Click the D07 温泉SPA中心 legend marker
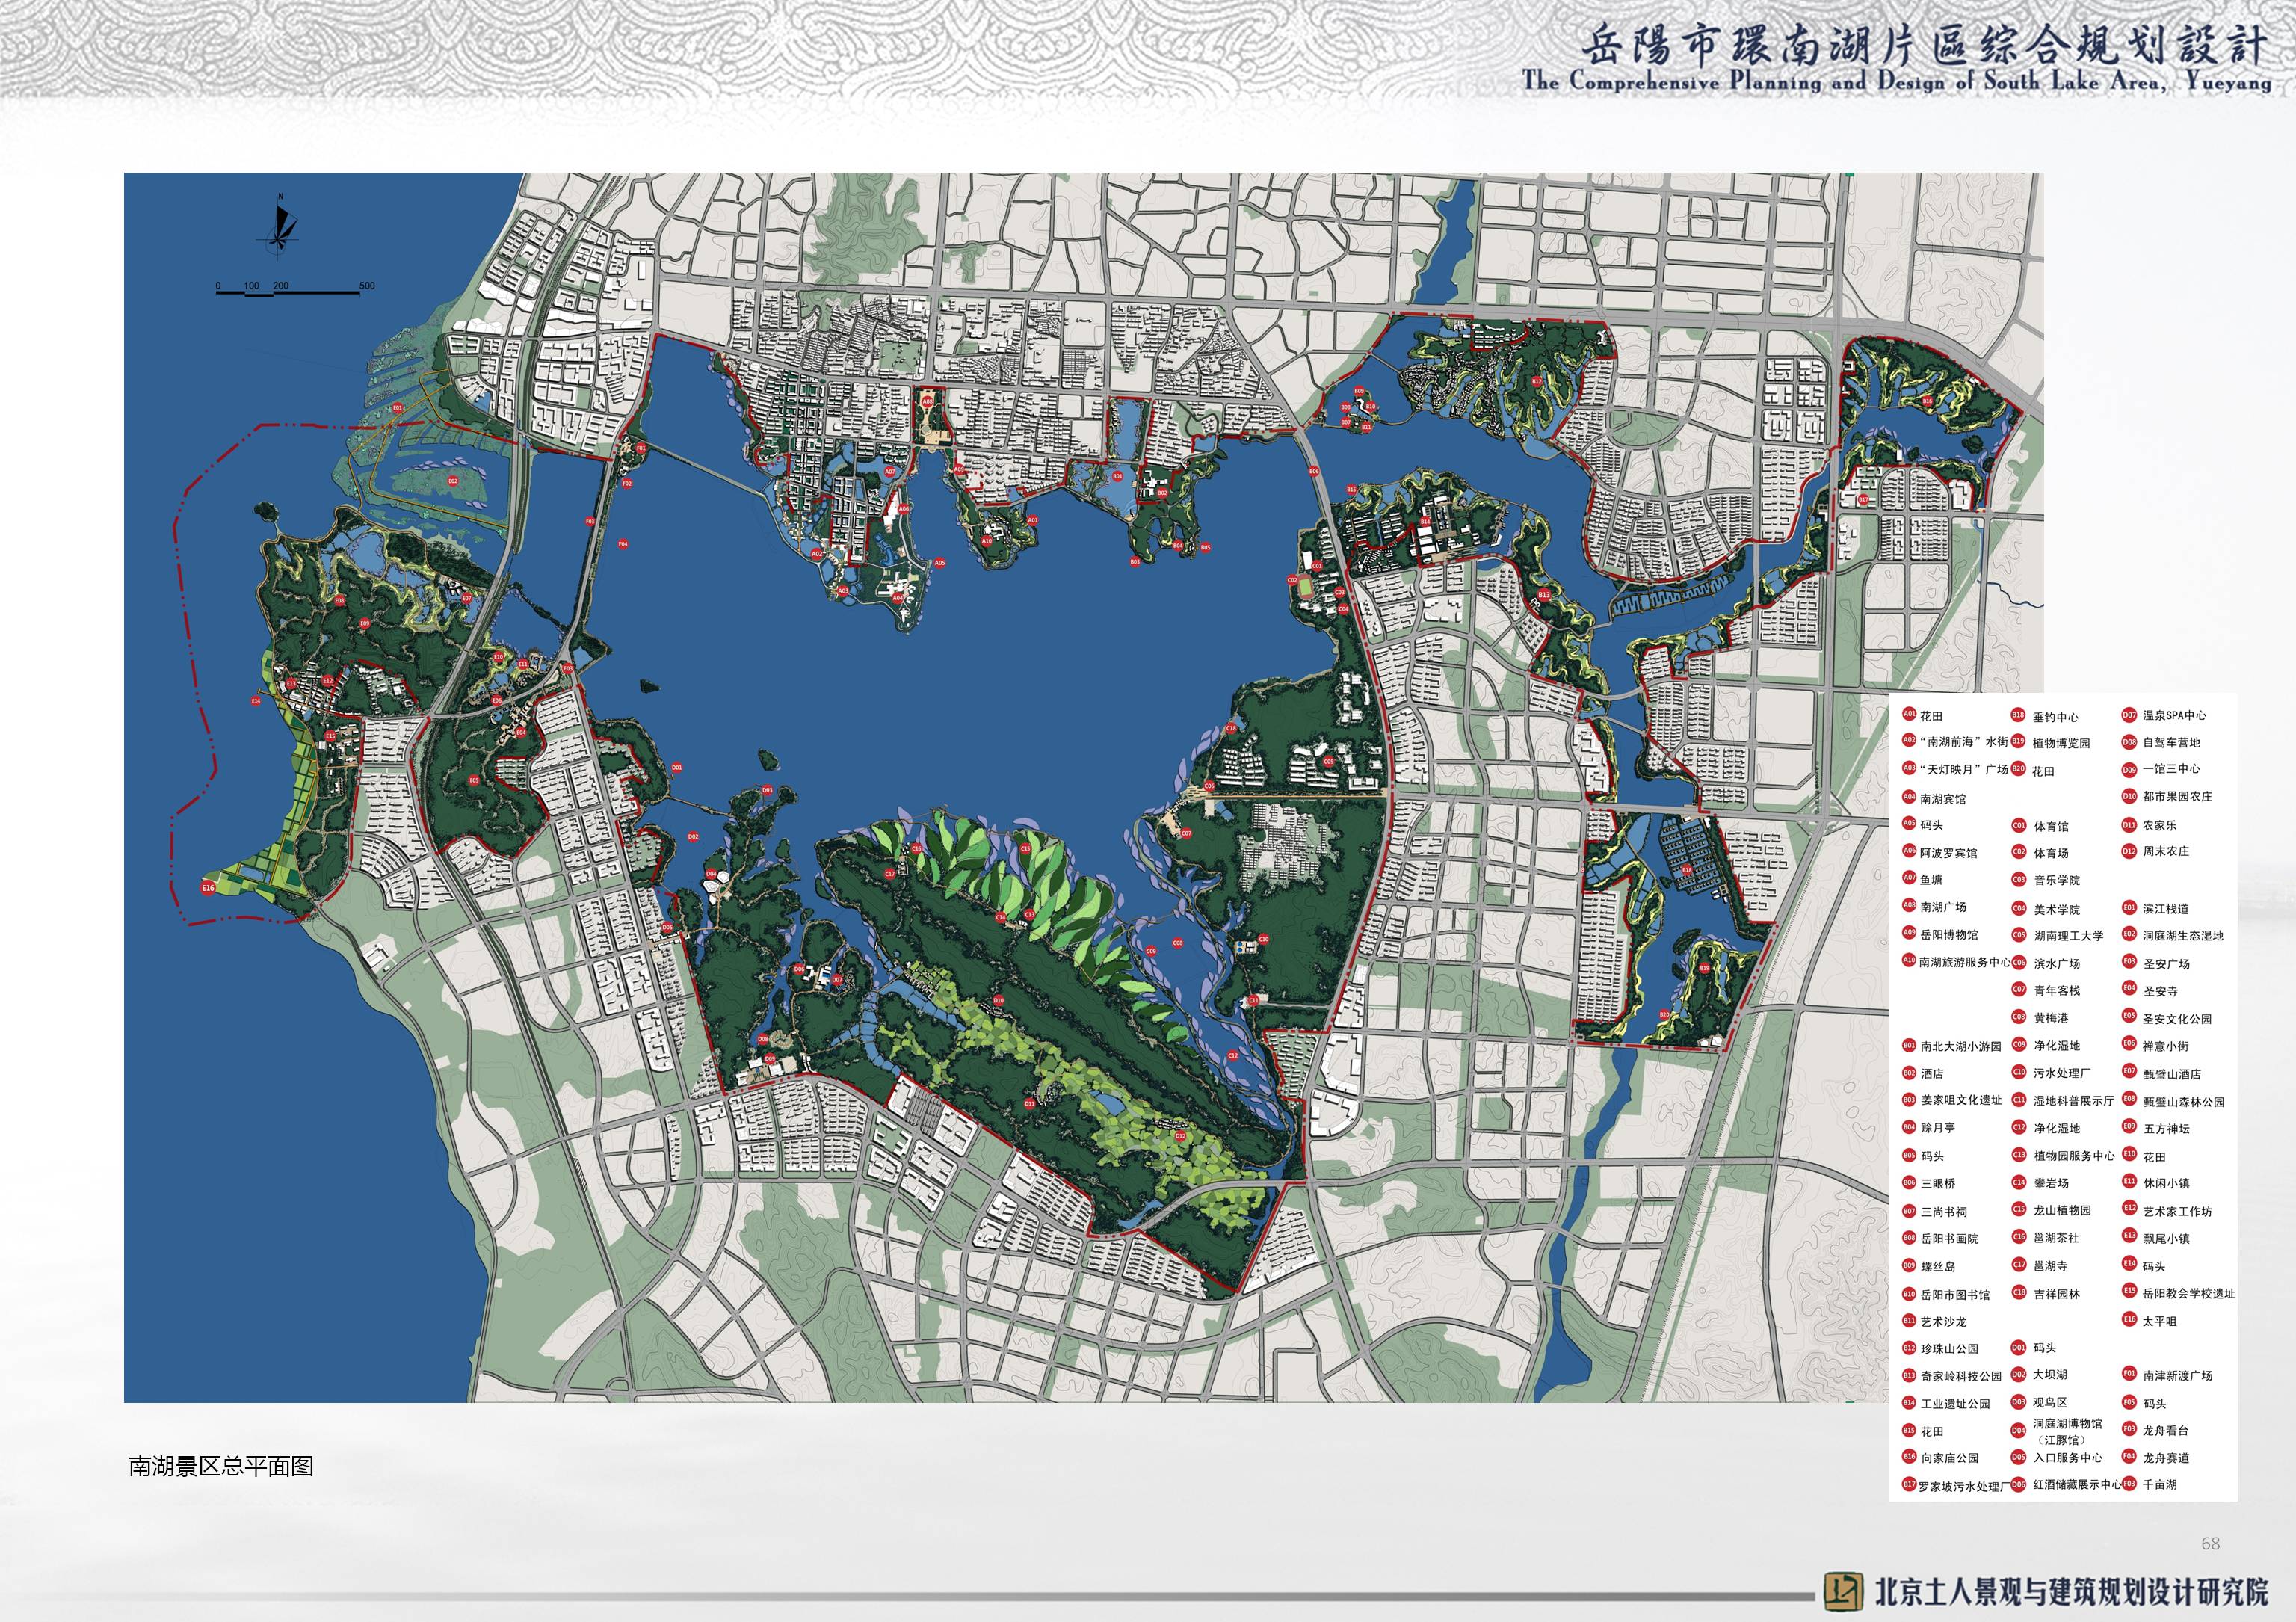 2129,715
